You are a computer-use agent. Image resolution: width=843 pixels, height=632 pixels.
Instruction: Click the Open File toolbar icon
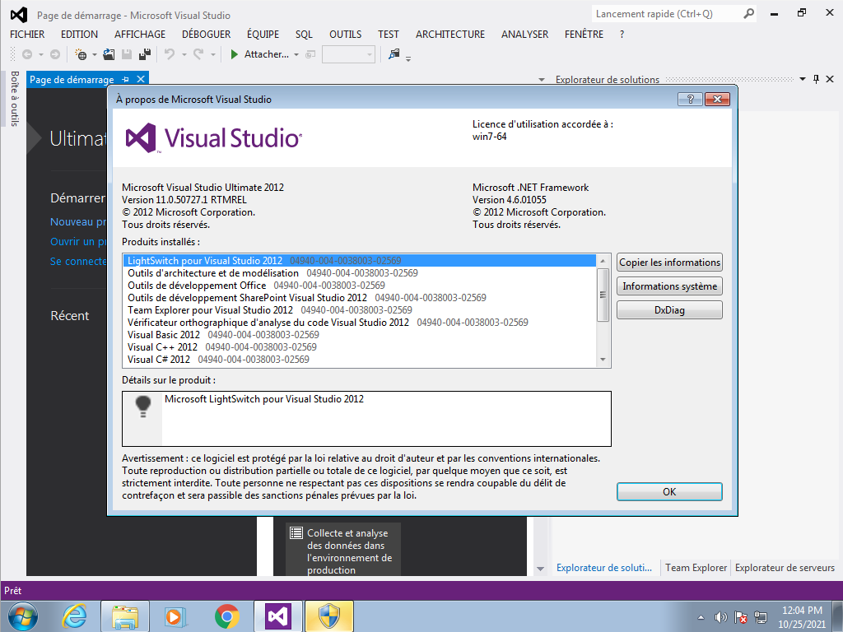pos(109,54)
